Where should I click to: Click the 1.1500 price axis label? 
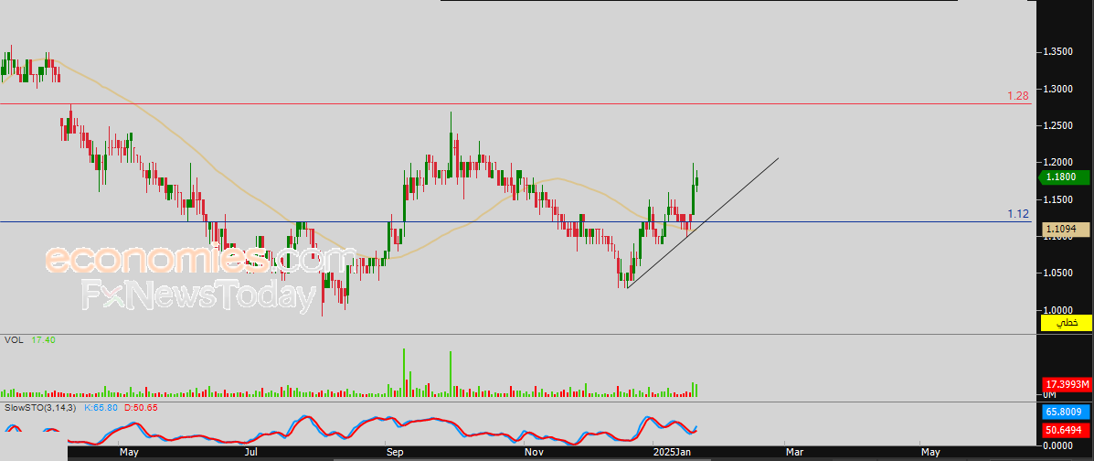pyautogui.click(x=1058, y=199)
